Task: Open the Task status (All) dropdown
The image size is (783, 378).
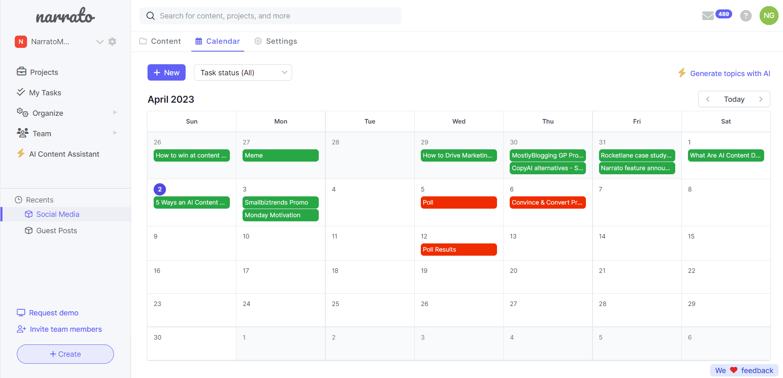Action: 243,72
